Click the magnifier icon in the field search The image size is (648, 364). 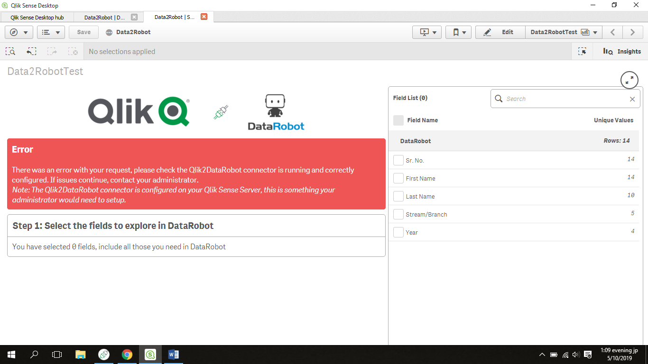point(499,99)
